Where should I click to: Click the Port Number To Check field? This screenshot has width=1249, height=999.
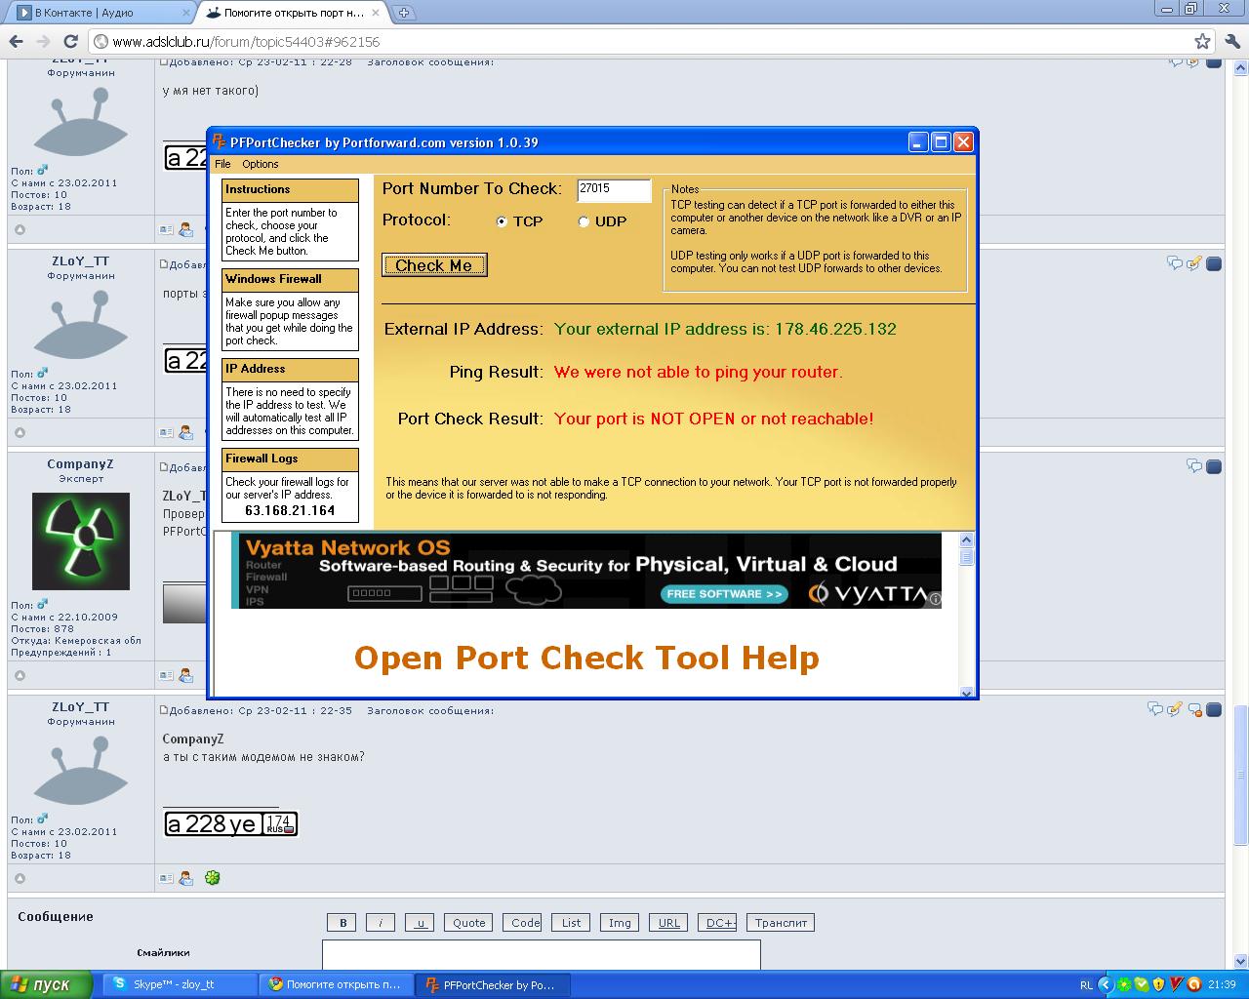click(614, 190)
